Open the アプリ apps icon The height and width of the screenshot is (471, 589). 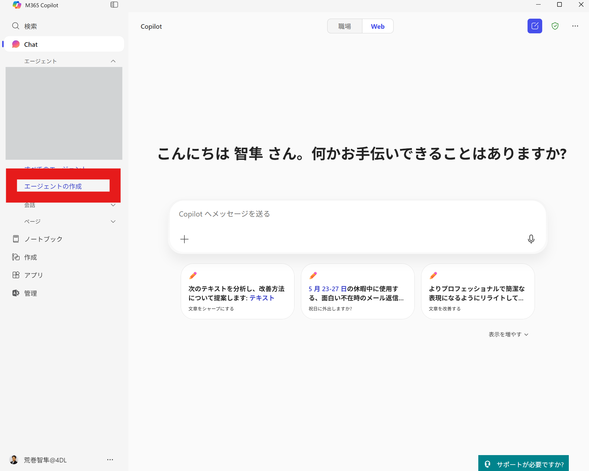[x=16, y=275]
